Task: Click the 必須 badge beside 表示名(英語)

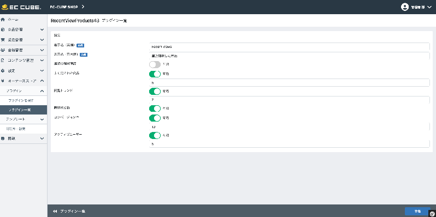Action: tap(80, 45)
